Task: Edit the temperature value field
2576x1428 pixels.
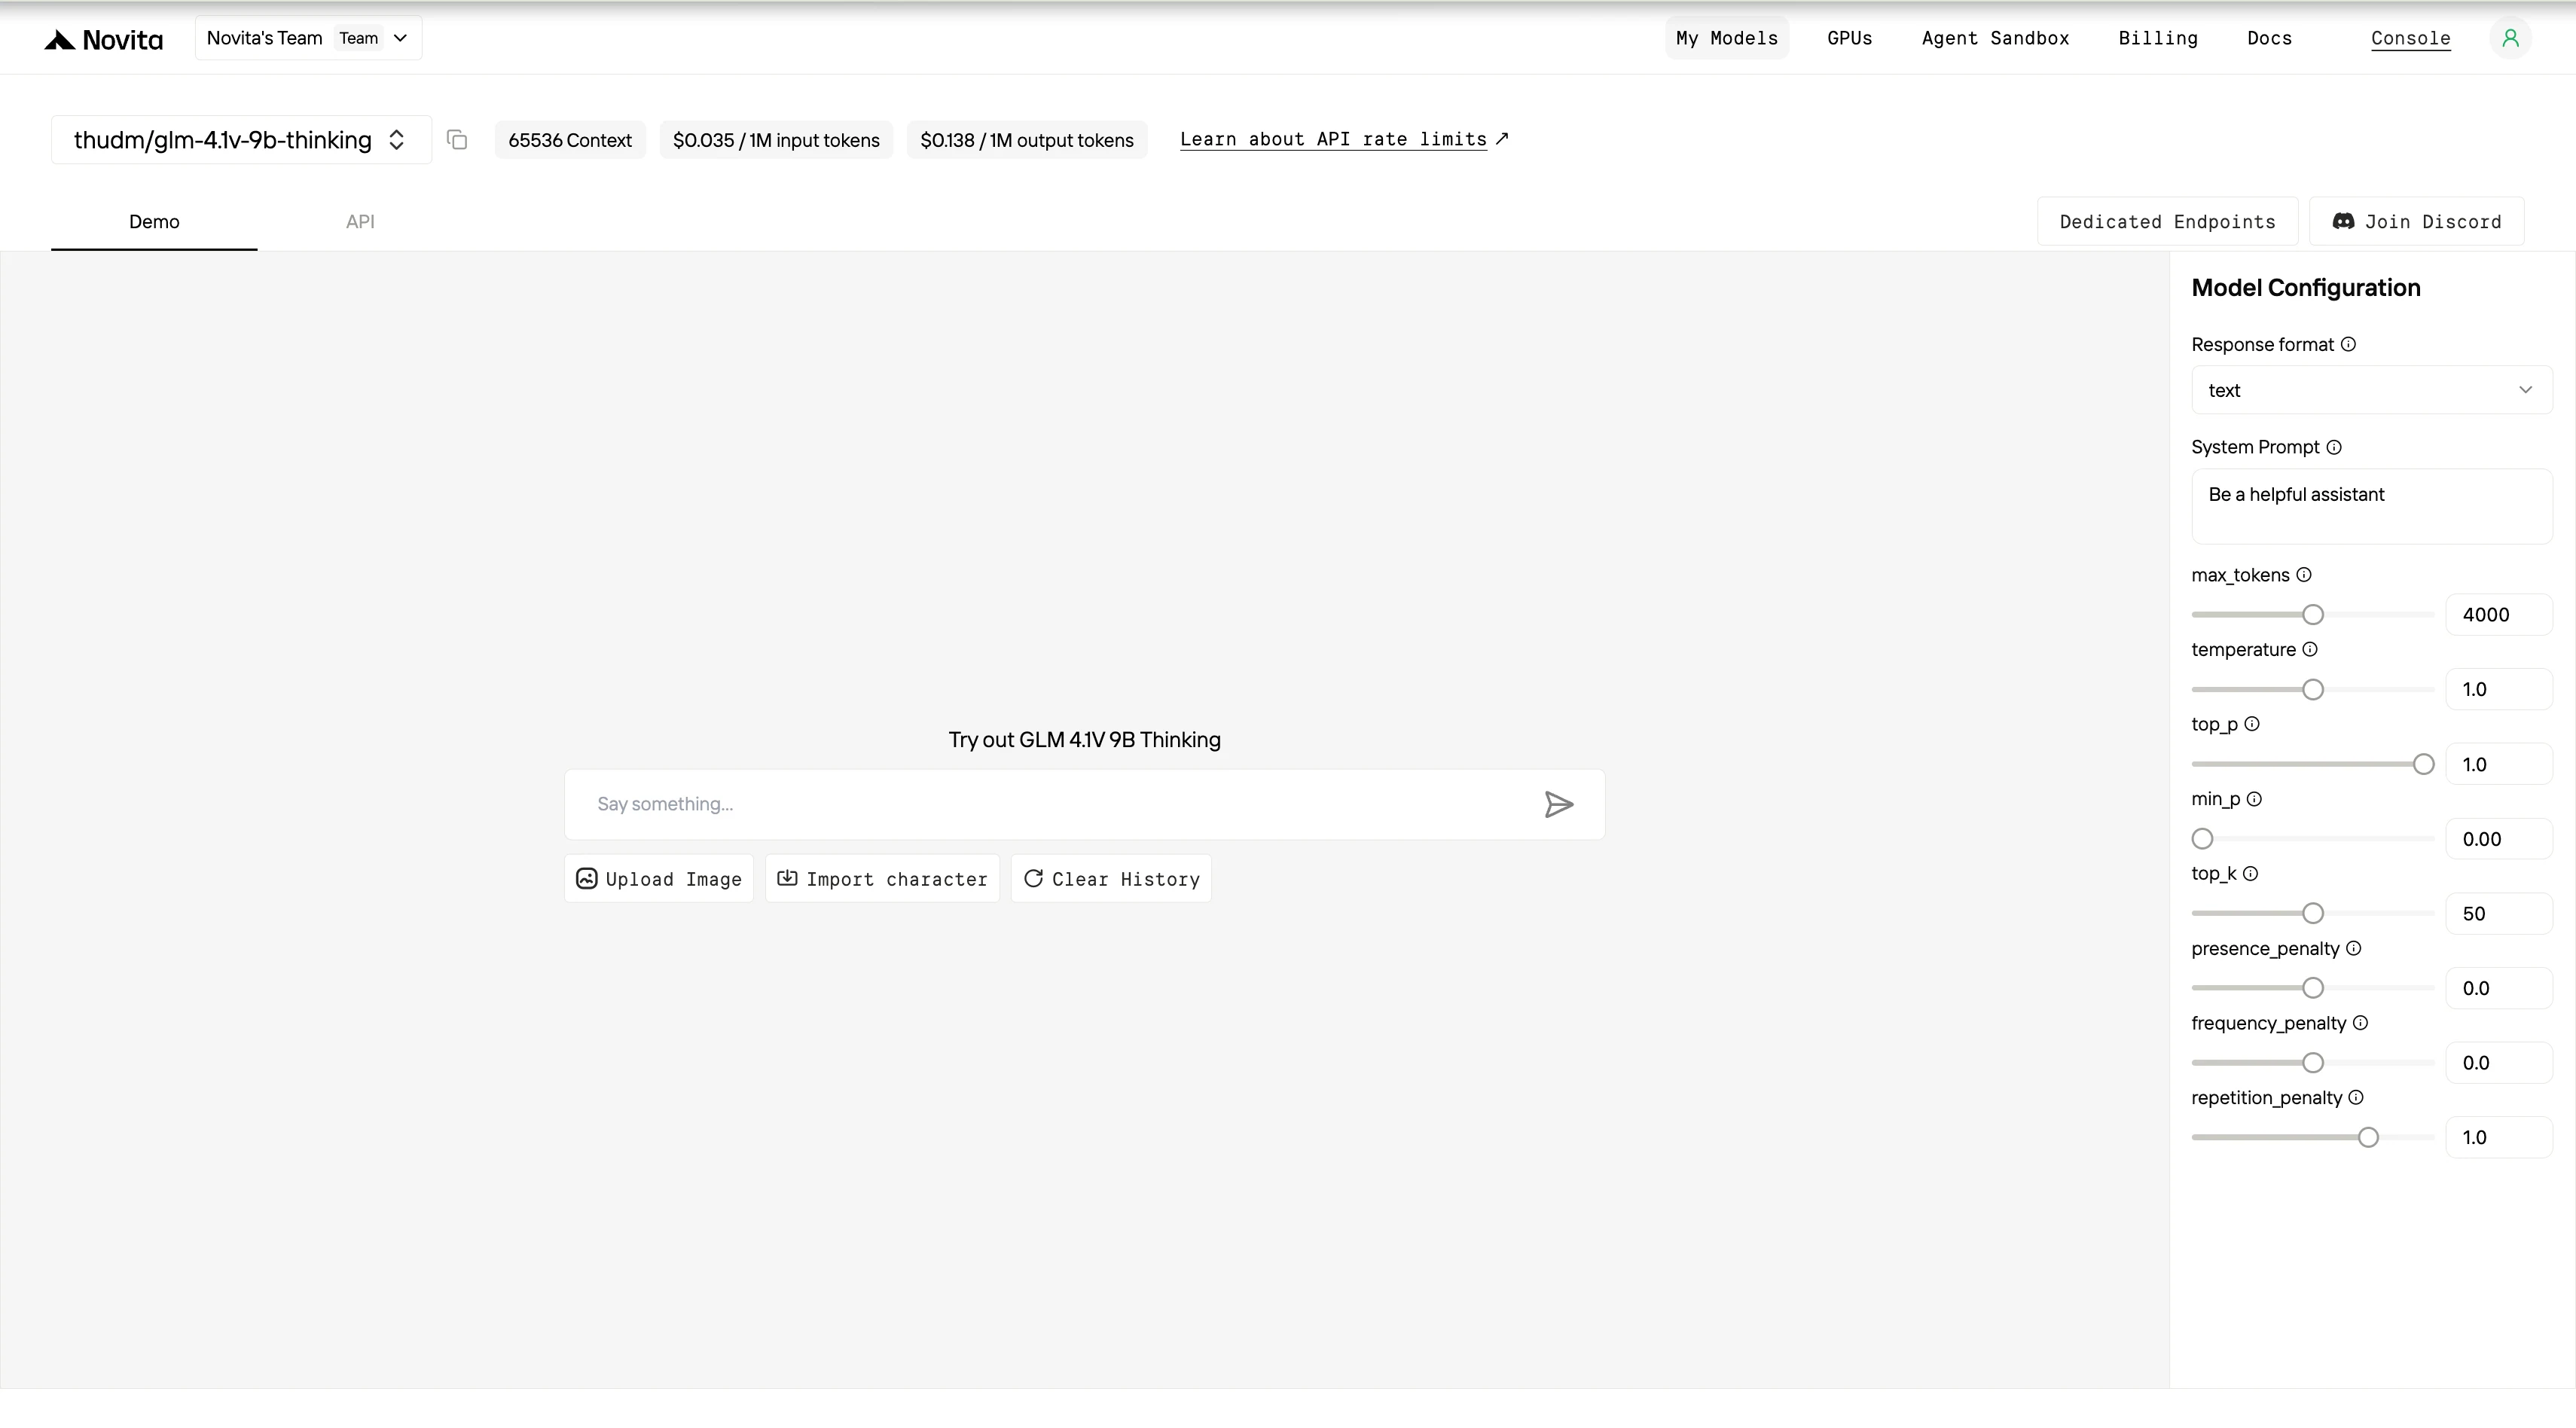Action: 2498,690
